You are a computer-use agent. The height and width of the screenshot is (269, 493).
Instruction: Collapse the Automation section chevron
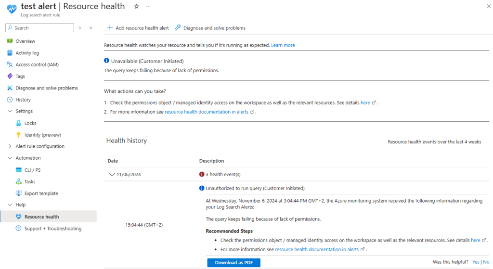tap(10, 158)
